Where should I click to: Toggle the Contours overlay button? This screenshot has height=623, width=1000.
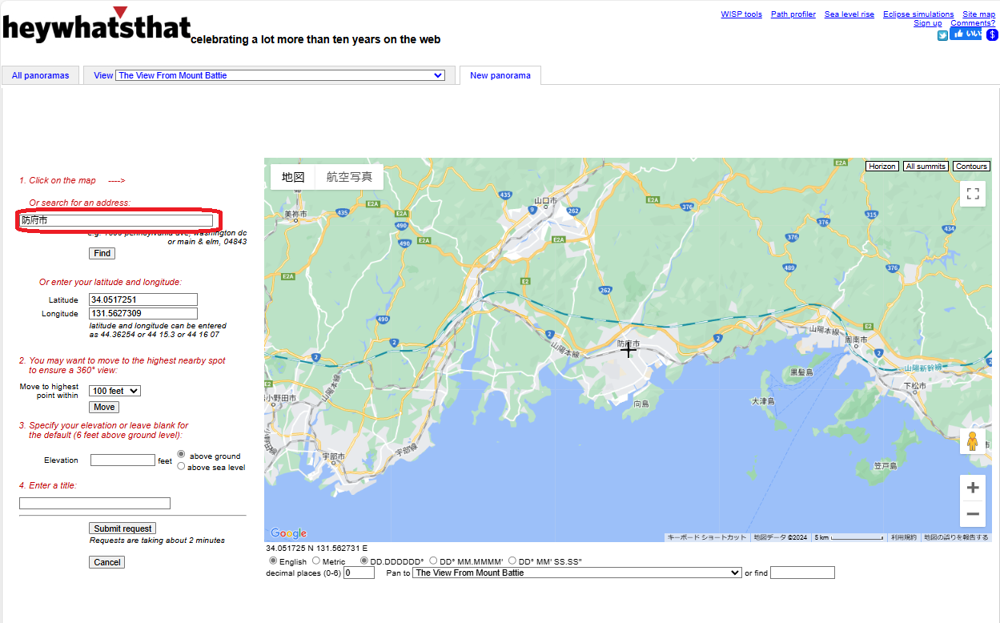pos(971,167)
